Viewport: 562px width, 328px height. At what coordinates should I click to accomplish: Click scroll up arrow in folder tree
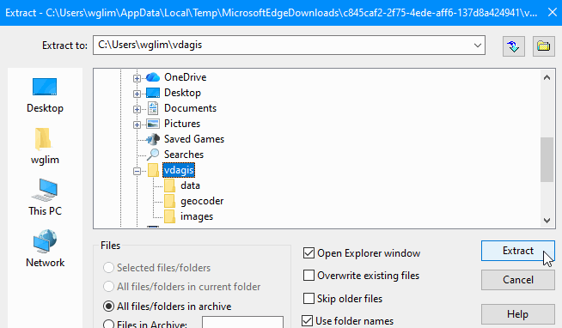(x=547, y=77)
